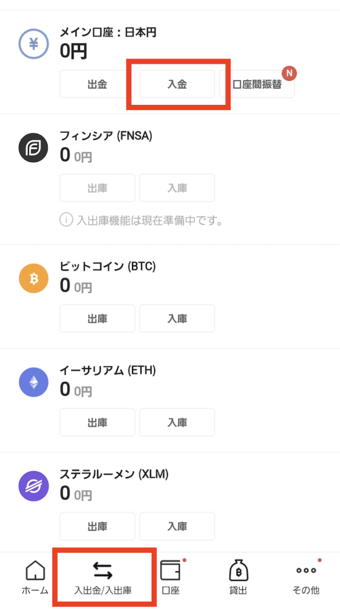Click 入庫 under ステラルーメン (XLM)
This screenshot has width=340, height=610.
point(177,526)
